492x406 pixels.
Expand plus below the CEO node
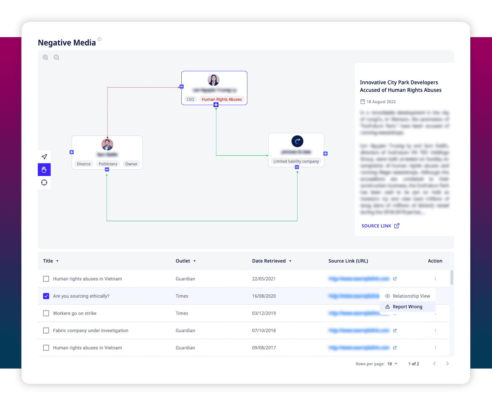pyautogui.click(x=216, y=105)
